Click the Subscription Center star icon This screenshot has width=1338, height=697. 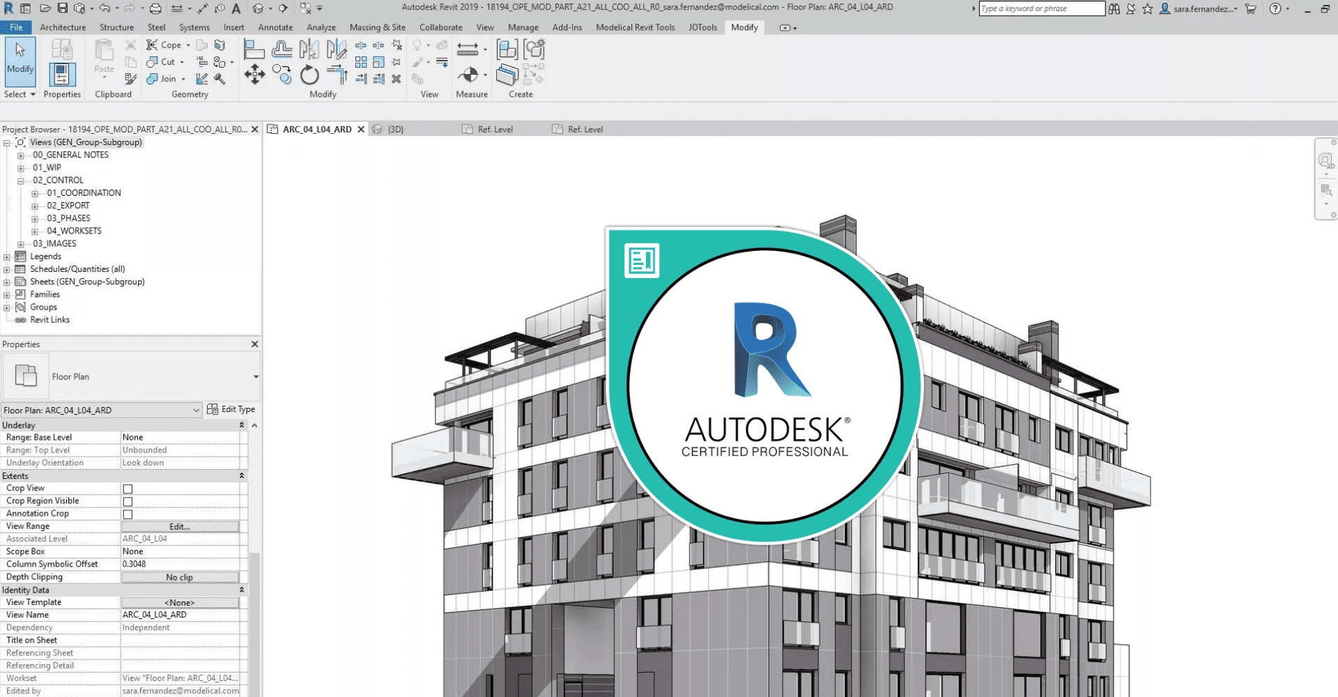click(1147, 8)
